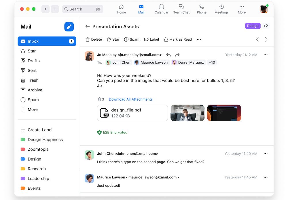Switch to the Calendar tab

tap(161, 9)
